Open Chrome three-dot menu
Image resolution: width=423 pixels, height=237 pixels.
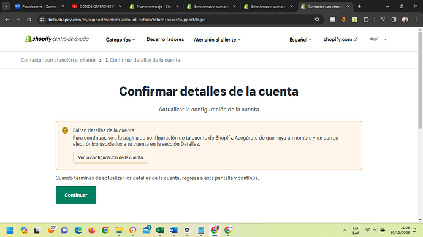coord(416,20)
